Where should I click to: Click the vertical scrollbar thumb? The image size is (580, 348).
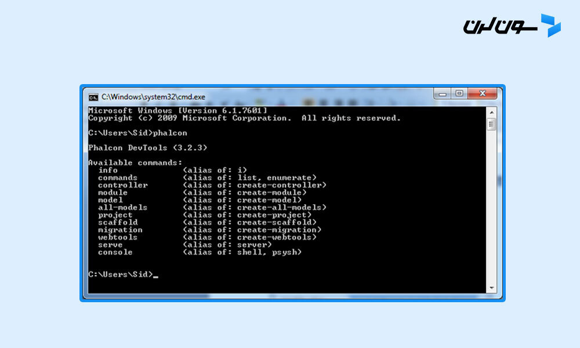492,124
